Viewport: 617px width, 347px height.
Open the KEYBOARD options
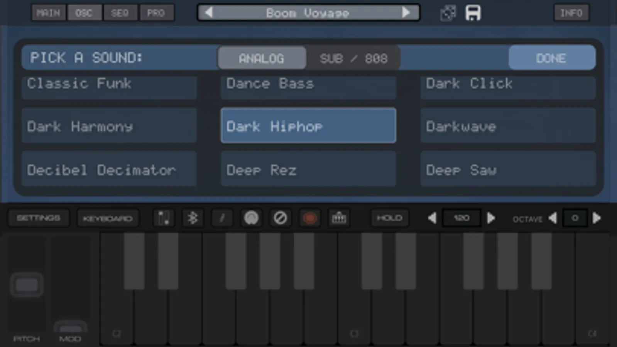(x=108, y=218)
